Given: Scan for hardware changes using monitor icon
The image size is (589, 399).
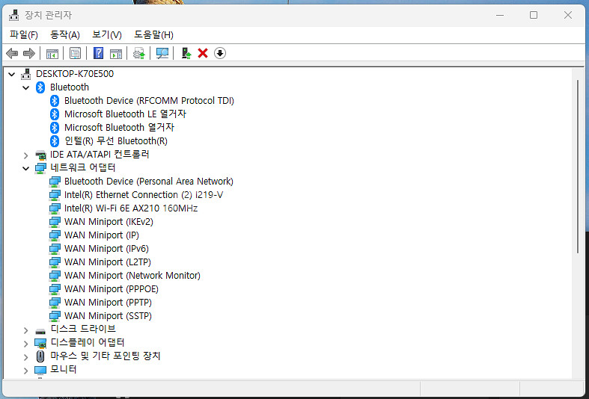Looking at the screenshot, I should pyautogui.click(x=162, y=53).
